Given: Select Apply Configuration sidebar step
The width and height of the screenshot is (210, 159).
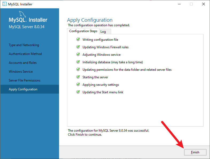Looking at the screenshot, I should 30,89.
